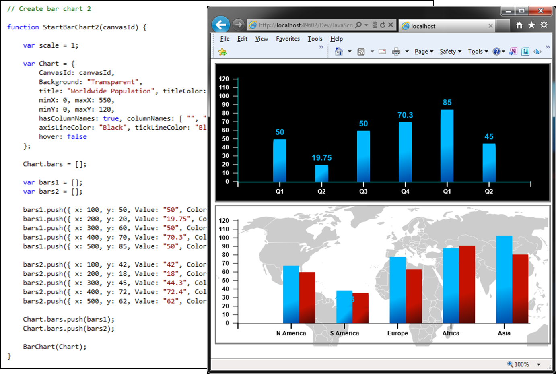
Task: Open the View menu
Action: (262, 39)
